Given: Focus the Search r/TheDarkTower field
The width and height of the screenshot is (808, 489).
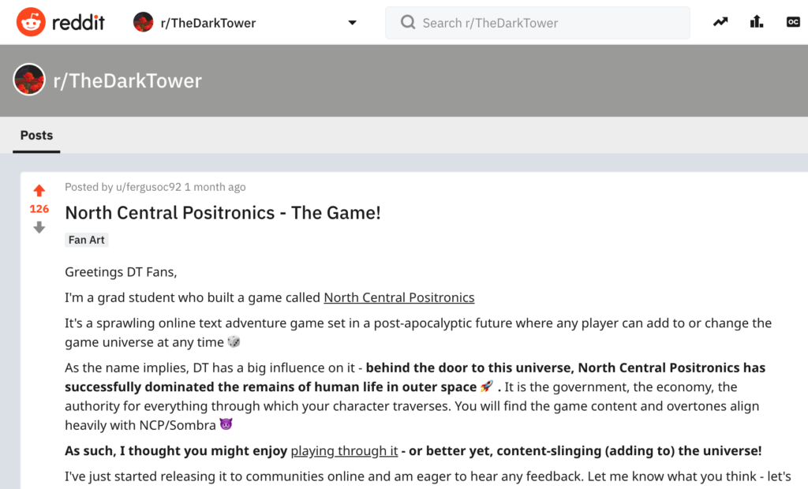Looking at the screenshot, I should [544, 23].
